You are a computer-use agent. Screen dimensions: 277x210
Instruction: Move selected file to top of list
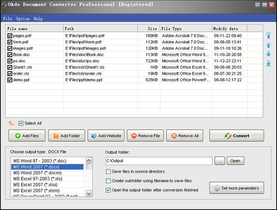(x=268, y=36)
